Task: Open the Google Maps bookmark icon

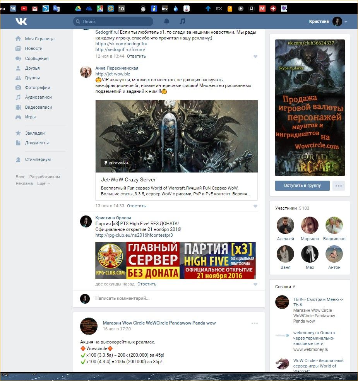Action: pyautogui.click(x=100, y=9)
